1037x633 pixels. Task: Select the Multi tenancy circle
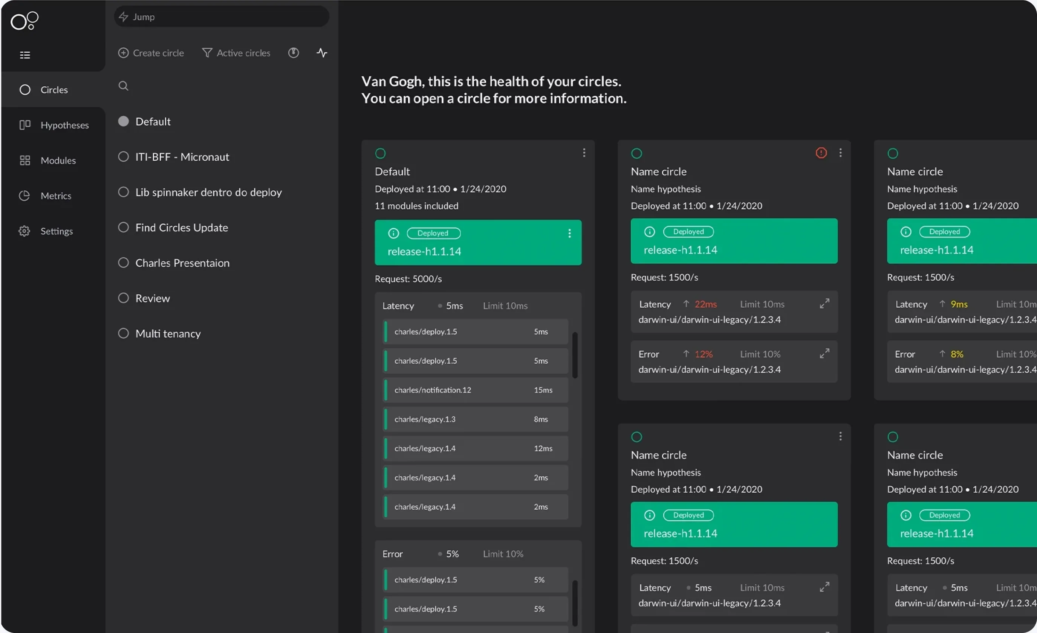123,333
